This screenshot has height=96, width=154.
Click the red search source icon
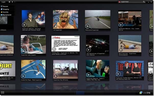click(x=119, y=2)
